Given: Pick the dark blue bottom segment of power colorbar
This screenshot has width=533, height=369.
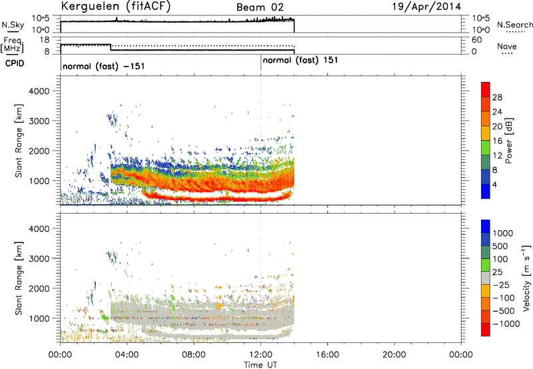Looking at the screenshot, I should [486, 191].
